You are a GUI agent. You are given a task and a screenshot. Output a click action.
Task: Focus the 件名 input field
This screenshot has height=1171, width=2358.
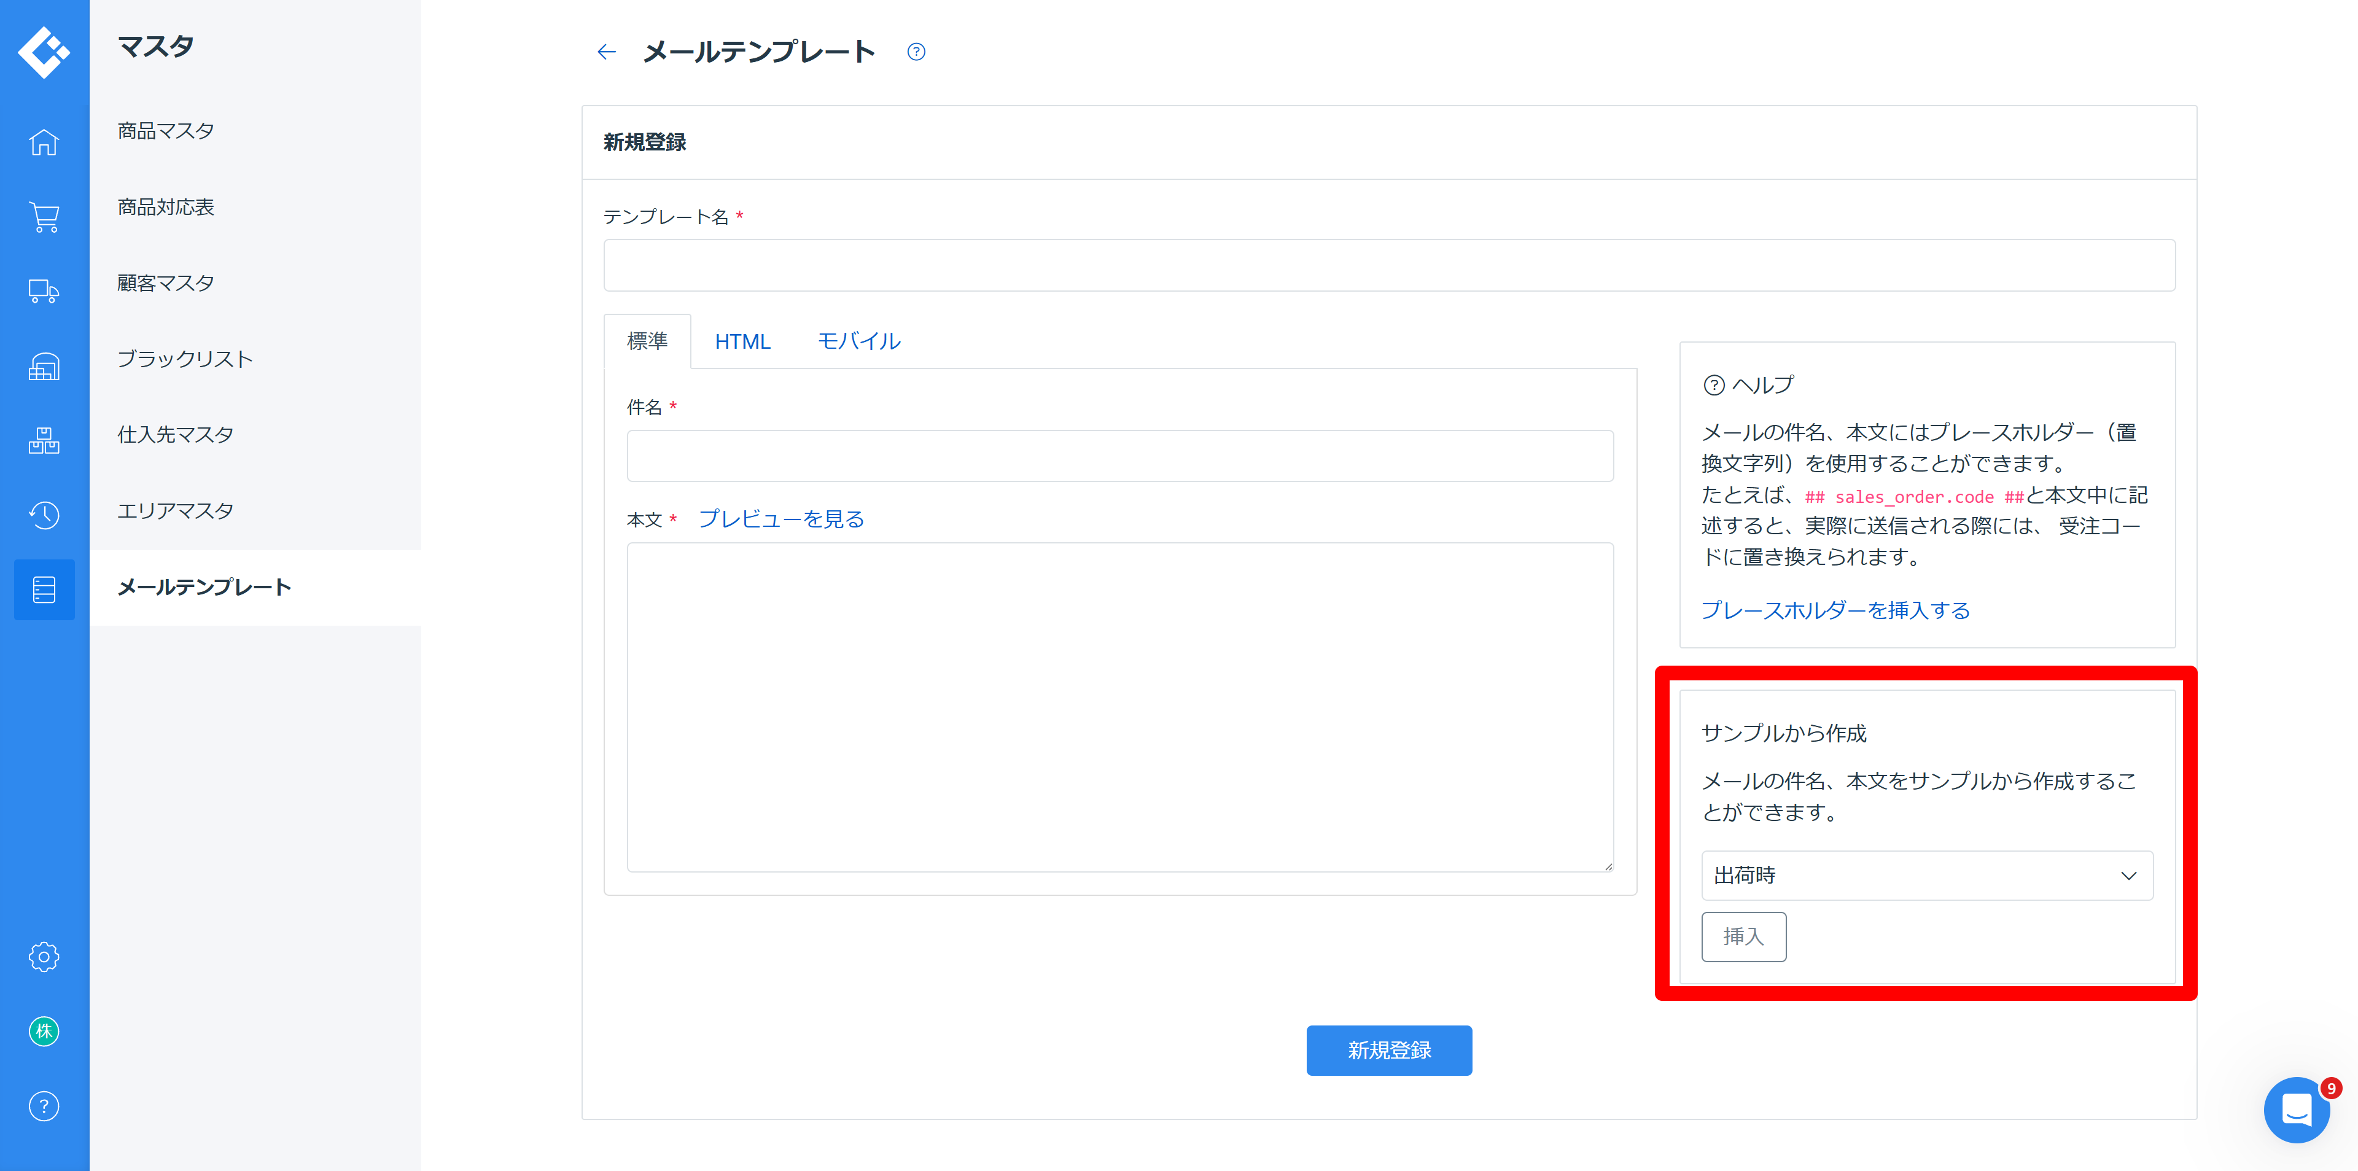[x=1119, y=456]
